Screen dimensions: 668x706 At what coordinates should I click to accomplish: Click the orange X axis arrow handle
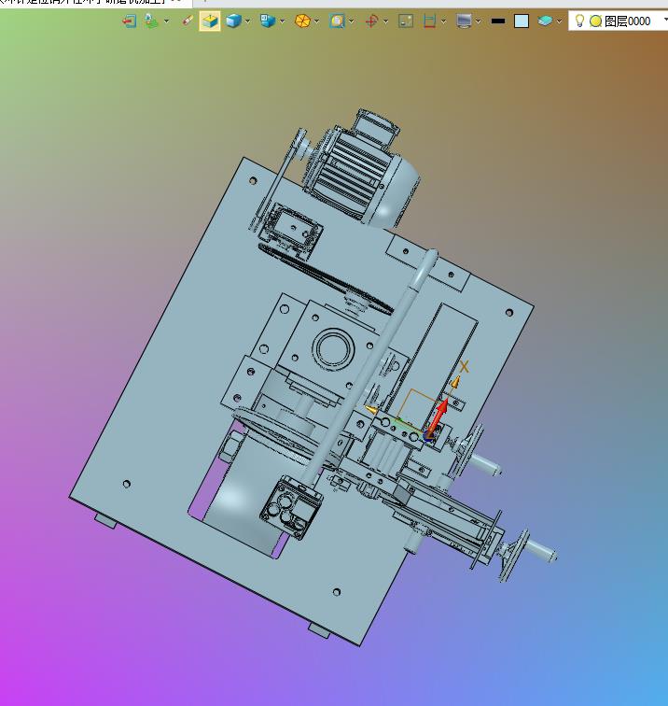[x=455, y=382]
